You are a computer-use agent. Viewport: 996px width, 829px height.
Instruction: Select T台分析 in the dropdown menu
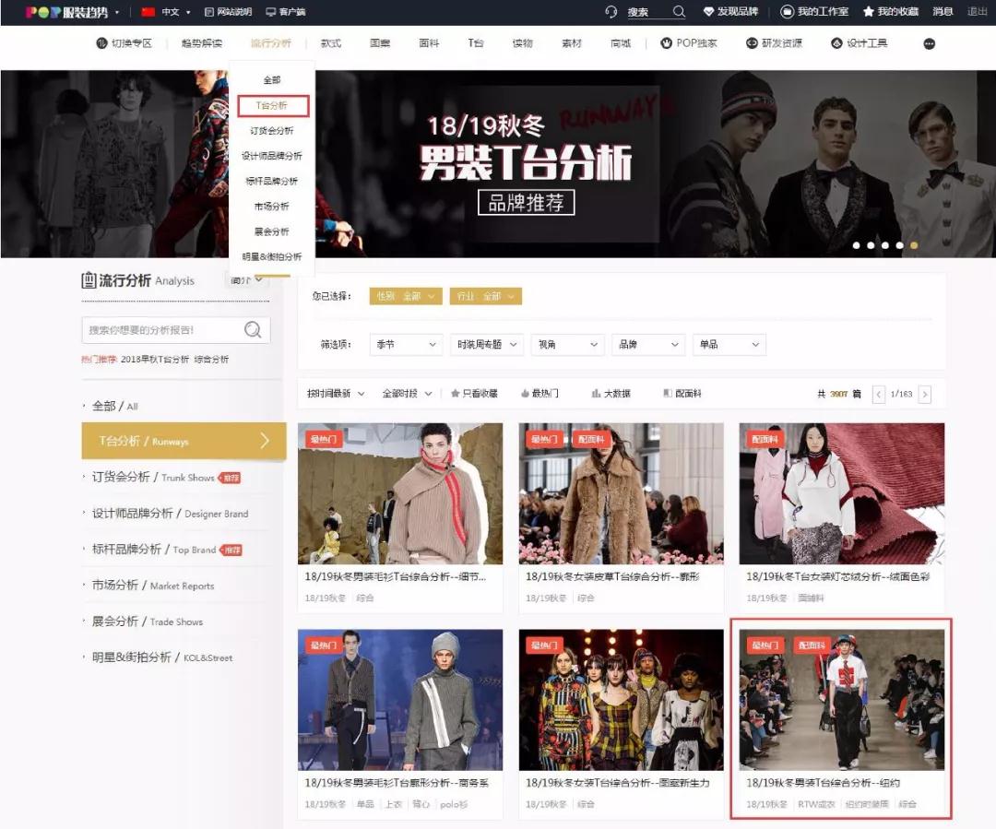click(x=272, y=105)
